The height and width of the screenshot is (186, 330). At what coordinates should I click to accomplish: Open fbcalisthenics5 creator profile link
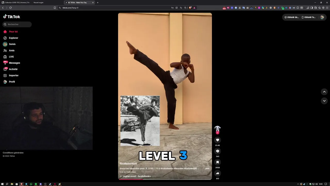pyautogui.click(x=128, y=164)
